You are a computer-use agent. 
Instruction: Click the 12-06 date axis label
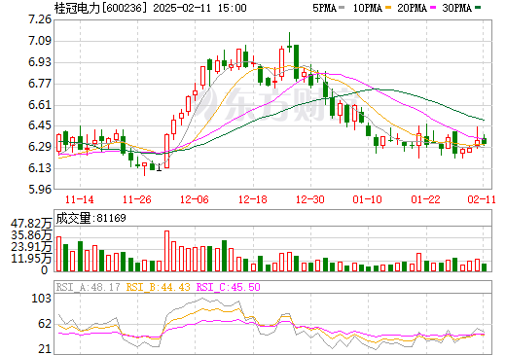(x=195, y=199)
